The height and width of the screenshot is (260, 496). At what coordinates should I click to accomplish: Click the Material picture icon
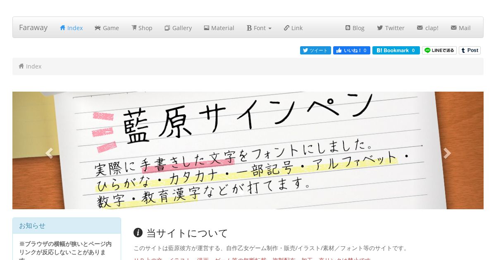click(x=207, y=28)
